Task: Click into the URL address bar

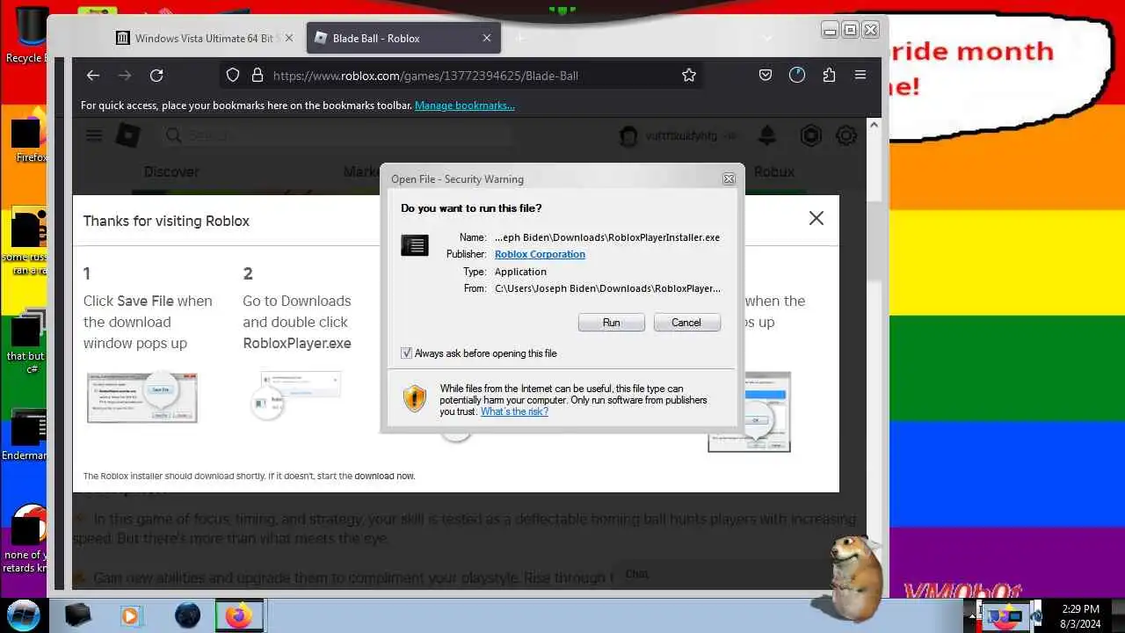Action: (461, 76)
